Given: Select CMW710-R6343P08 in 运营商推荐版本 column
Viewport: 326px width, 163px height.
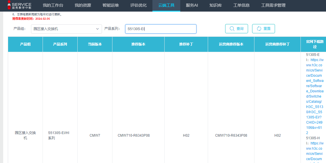Looking at the screenshot, I should (x=231, y=135).
